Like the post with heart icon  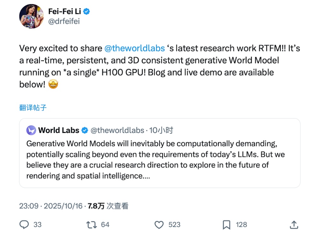click(159, 225)
